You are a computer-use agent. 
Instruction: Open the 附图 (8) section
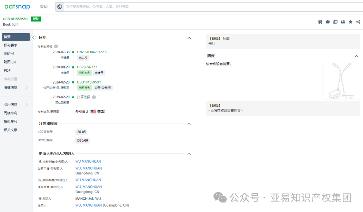[10, 62]
